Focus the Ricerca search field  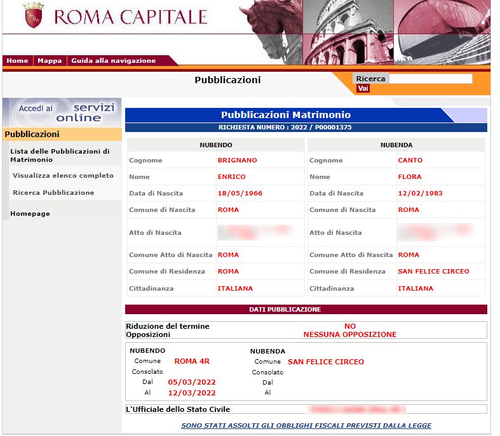pyautogui.click(x=431, y=79)
